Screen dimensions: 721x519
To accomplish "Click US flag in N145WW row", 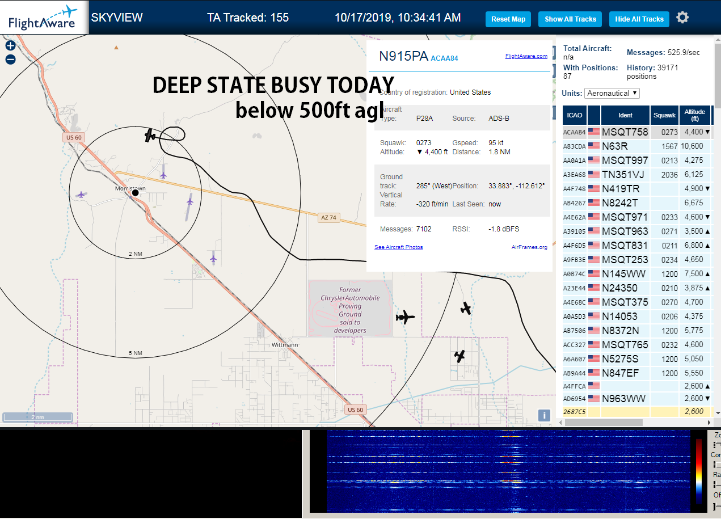I will pyautogui.click(x=594, y=274).
